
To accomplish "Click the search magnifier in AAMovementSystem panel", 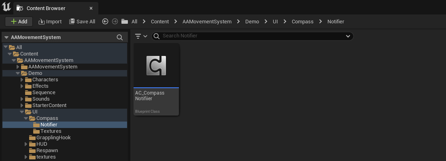I will click(120, 37).
